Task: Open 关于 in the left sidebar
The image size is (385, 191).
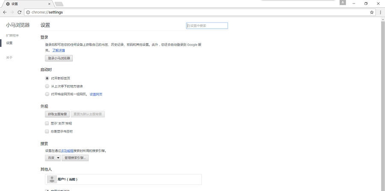Action: 9,58
